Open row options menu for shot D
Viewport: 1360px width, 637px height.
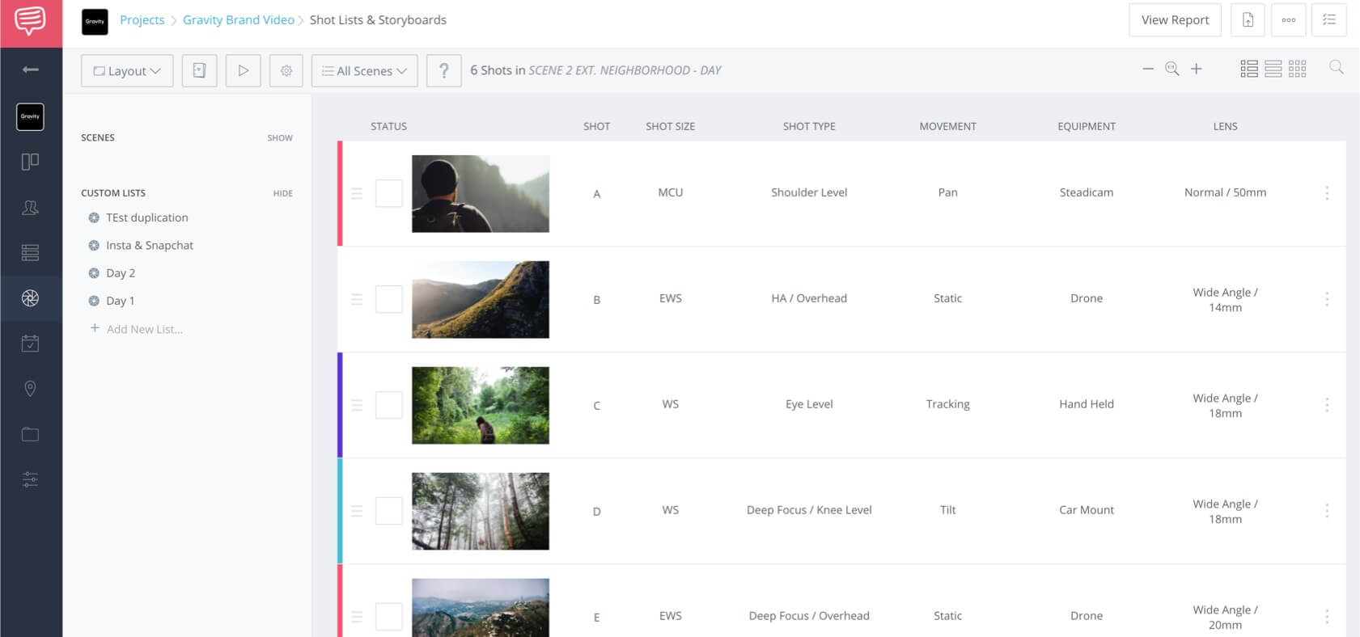(1327, 511)
